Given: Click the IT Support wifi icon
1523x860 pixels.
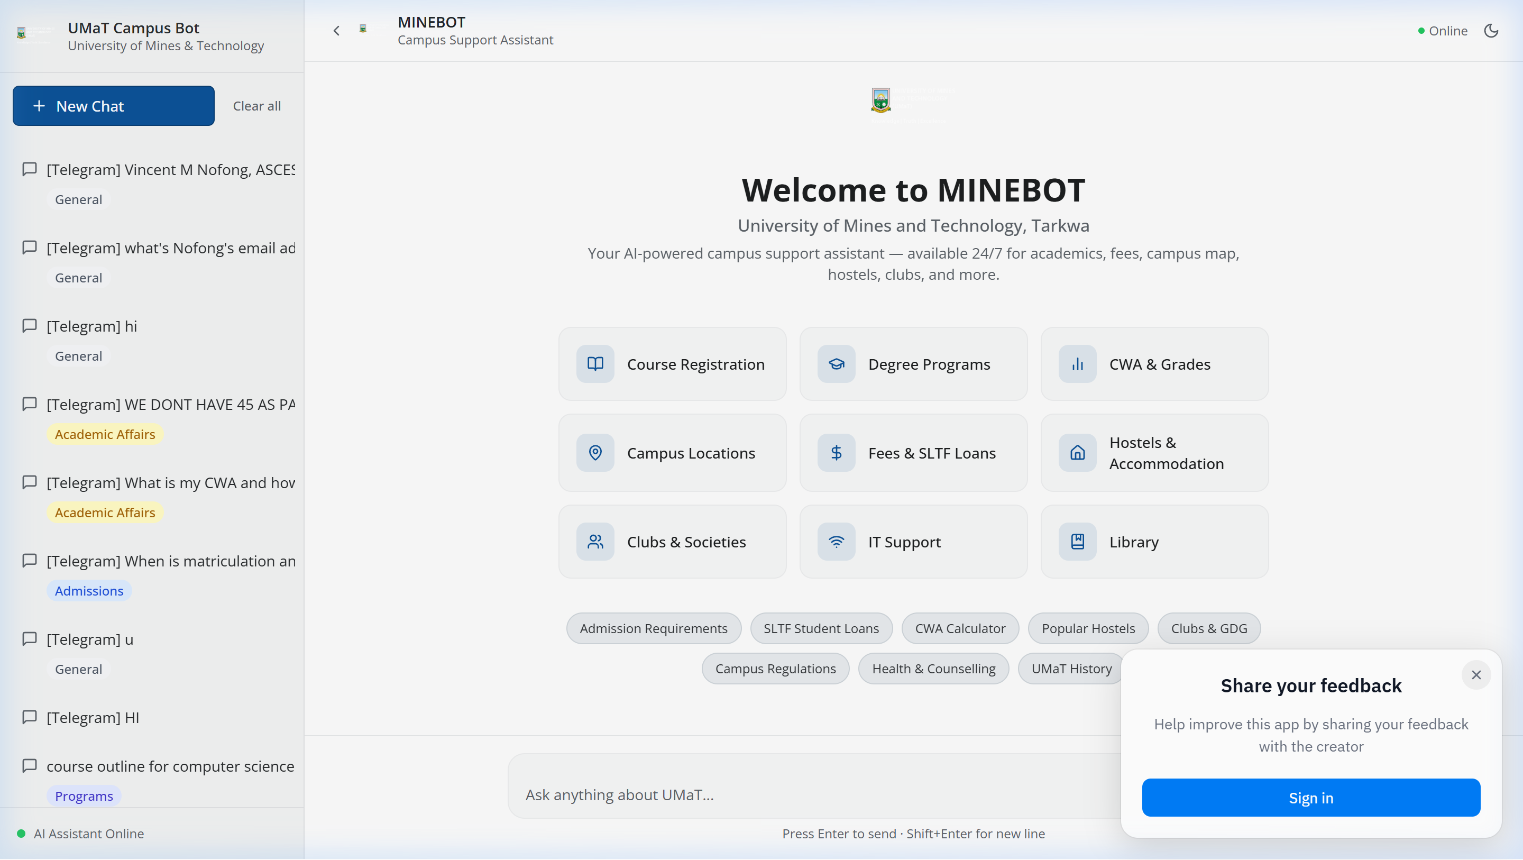Looking at the screenshot, I should 837,541.
